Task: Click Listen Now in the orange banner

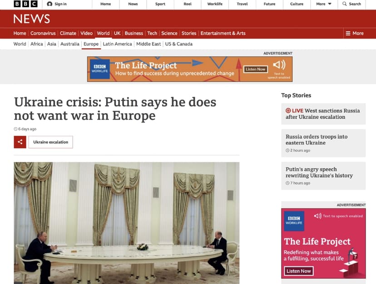Action: pyautogui.click(x=256, y=69)
